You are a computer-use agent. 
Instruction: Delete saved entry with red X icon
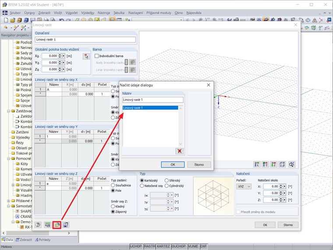point(180,151)
